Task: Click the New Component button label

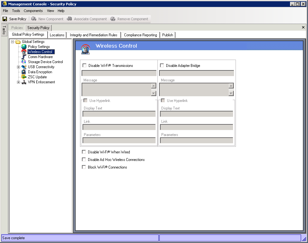Action: point(51,19)
